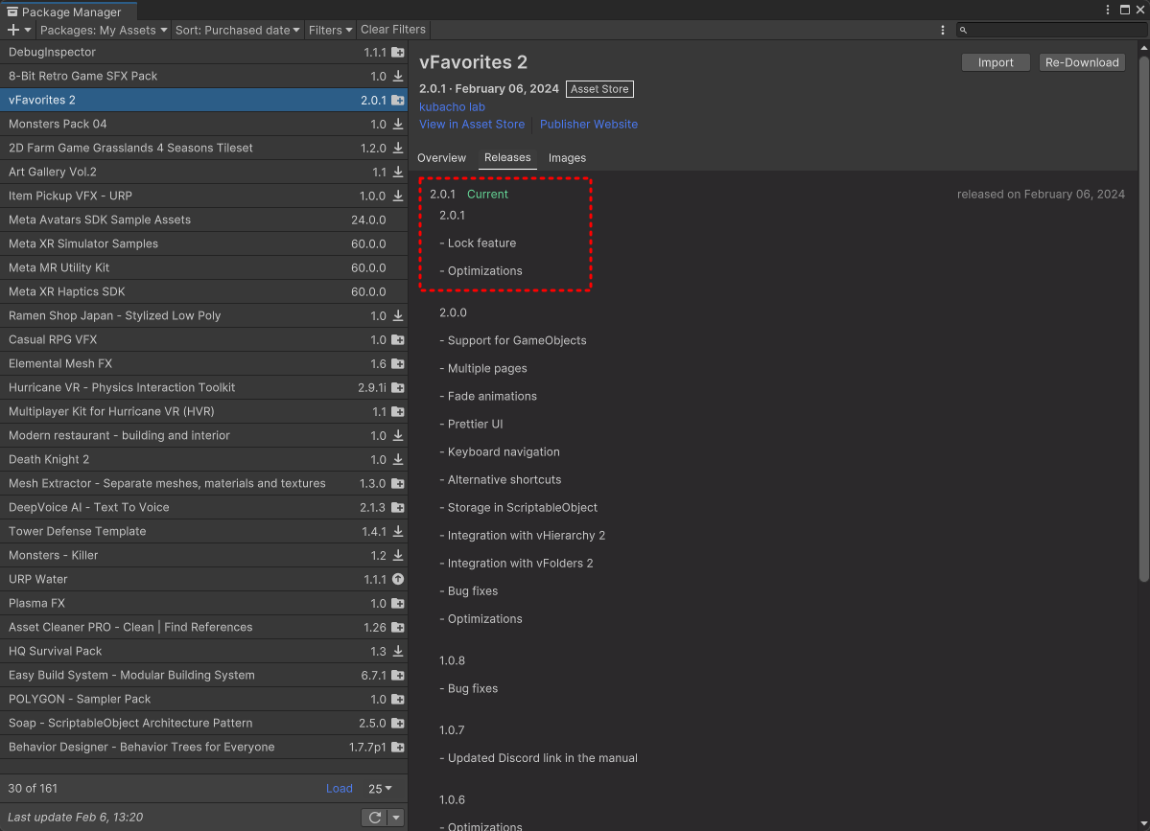The width and height of the screenshot is (1150, 831).
Task: Open the window options kebab menu
Action: tap(1108, 10)
